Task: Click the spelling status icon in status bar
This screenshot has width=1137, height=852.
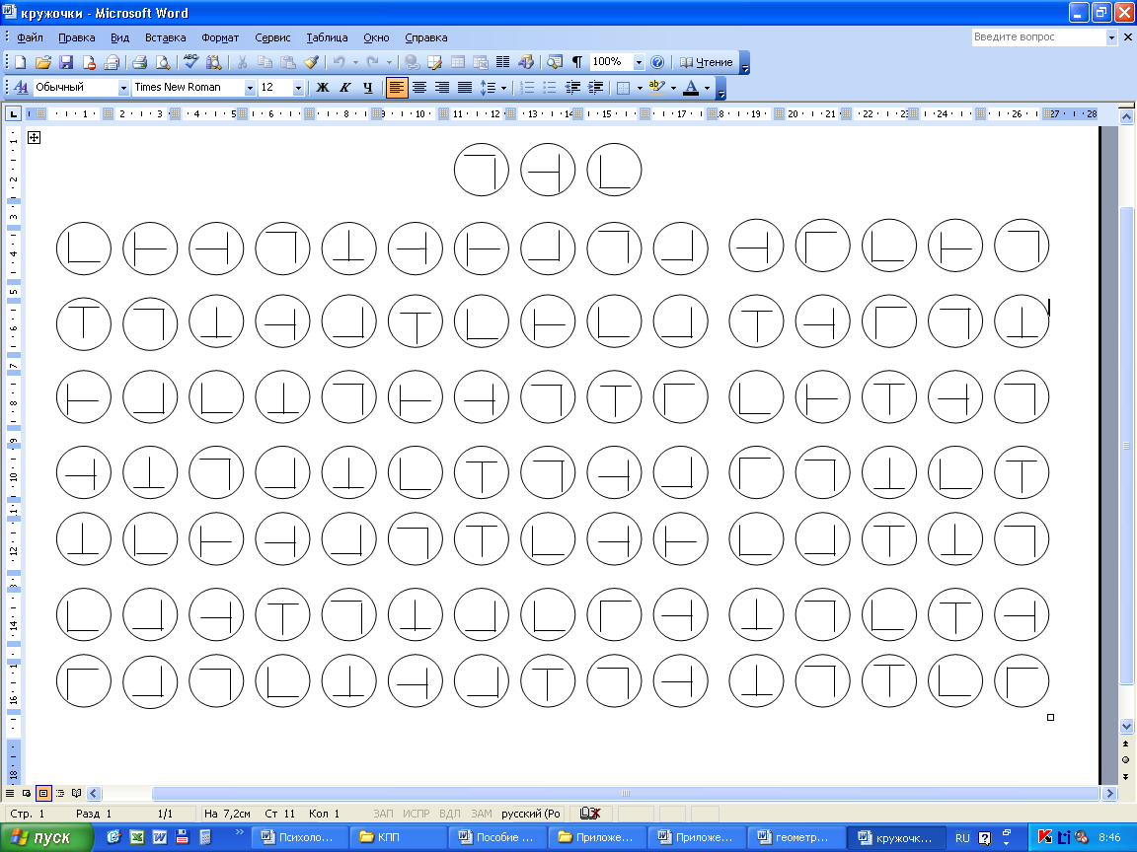Action: click(590, 814)
